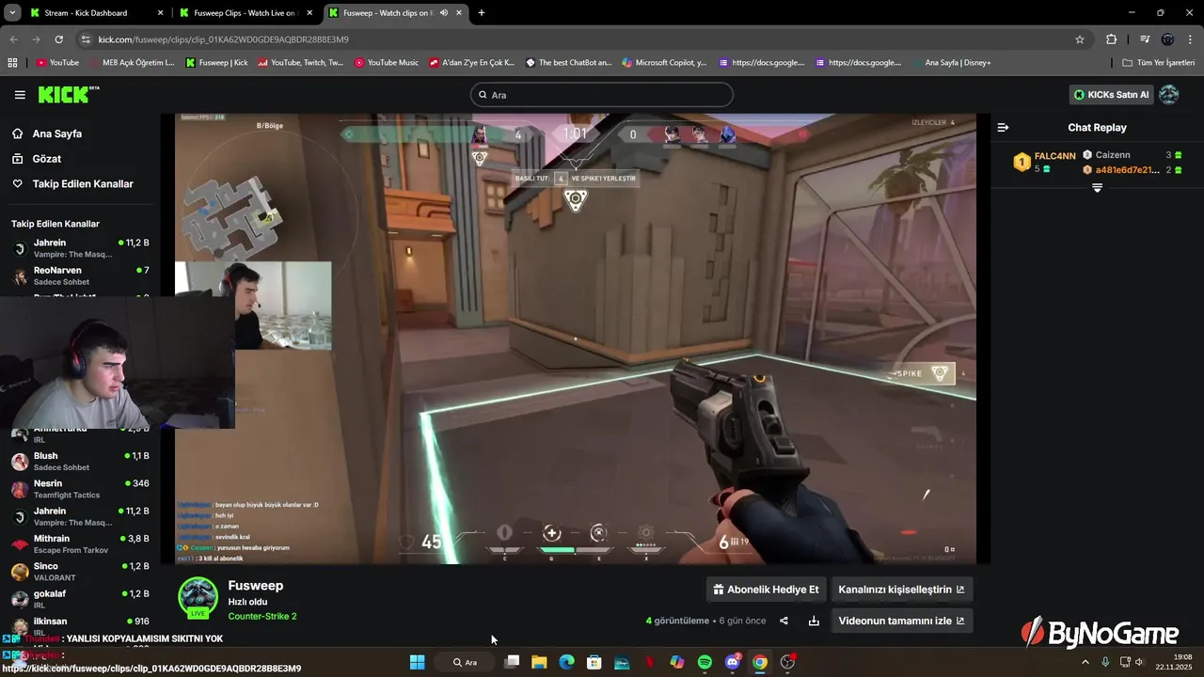Expand the chat leaderboard chevron
Screen dimensions: 1204x677
[x=1097, y=188]
